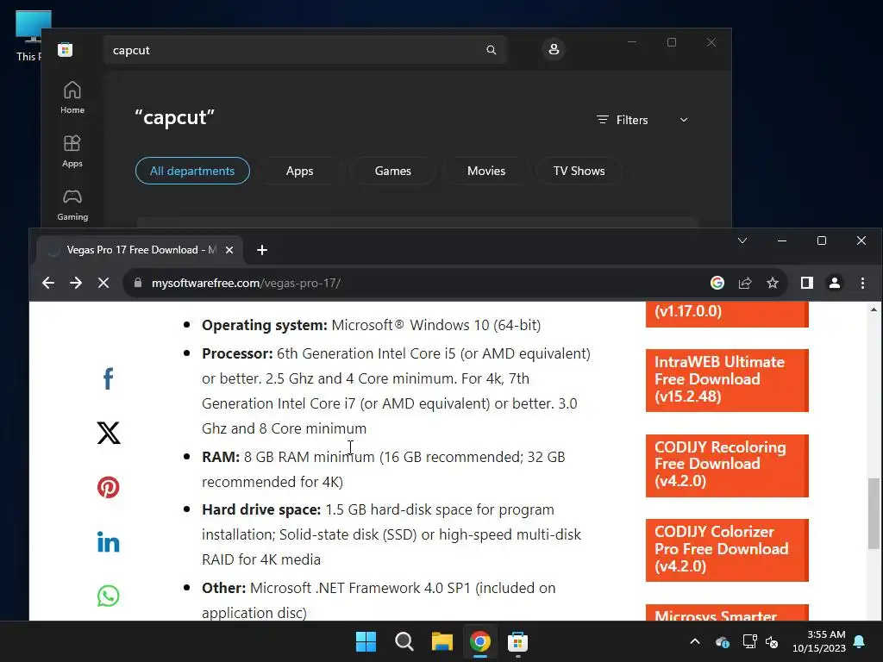The image size is (883, 662).
Task: Open Home in Microsoft Store sidebar
Action: [x=72, y=97]
